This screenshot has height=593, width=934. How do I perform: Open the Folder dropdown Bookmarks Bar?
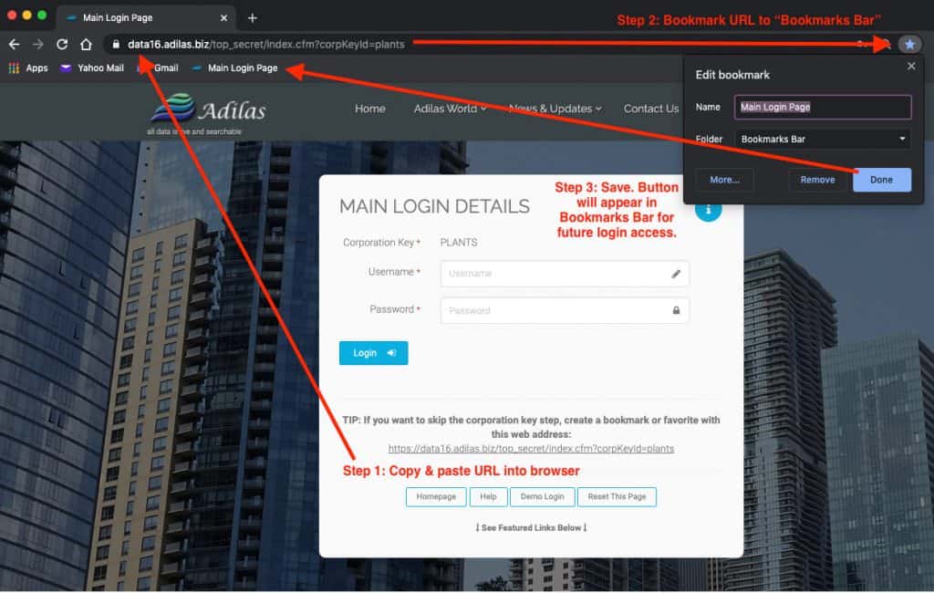823,139
